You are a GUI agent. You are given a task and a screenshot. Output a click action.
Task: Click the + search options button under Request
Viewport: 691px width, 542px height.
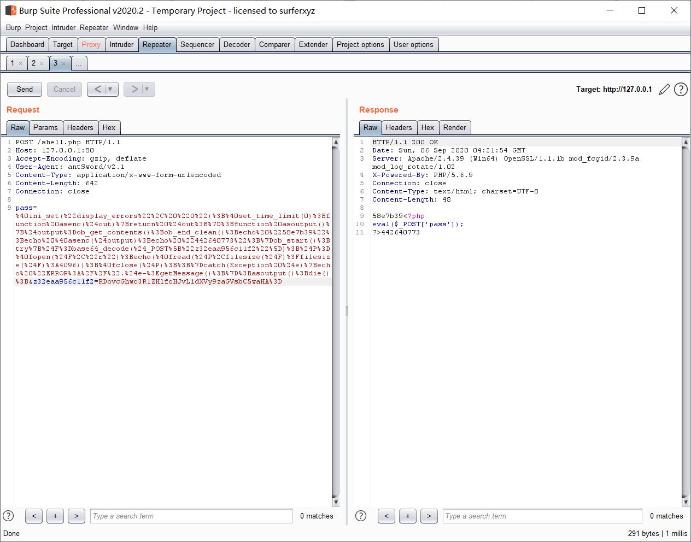coord(55,516)
